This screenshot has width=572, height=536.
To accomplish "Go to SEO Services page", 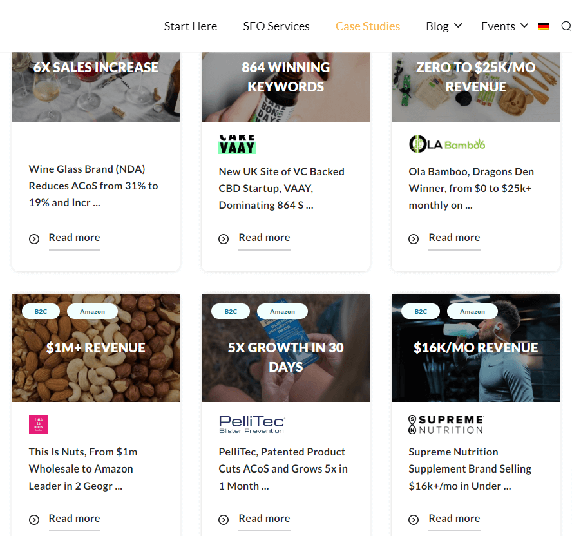I will tap(276, 26).
